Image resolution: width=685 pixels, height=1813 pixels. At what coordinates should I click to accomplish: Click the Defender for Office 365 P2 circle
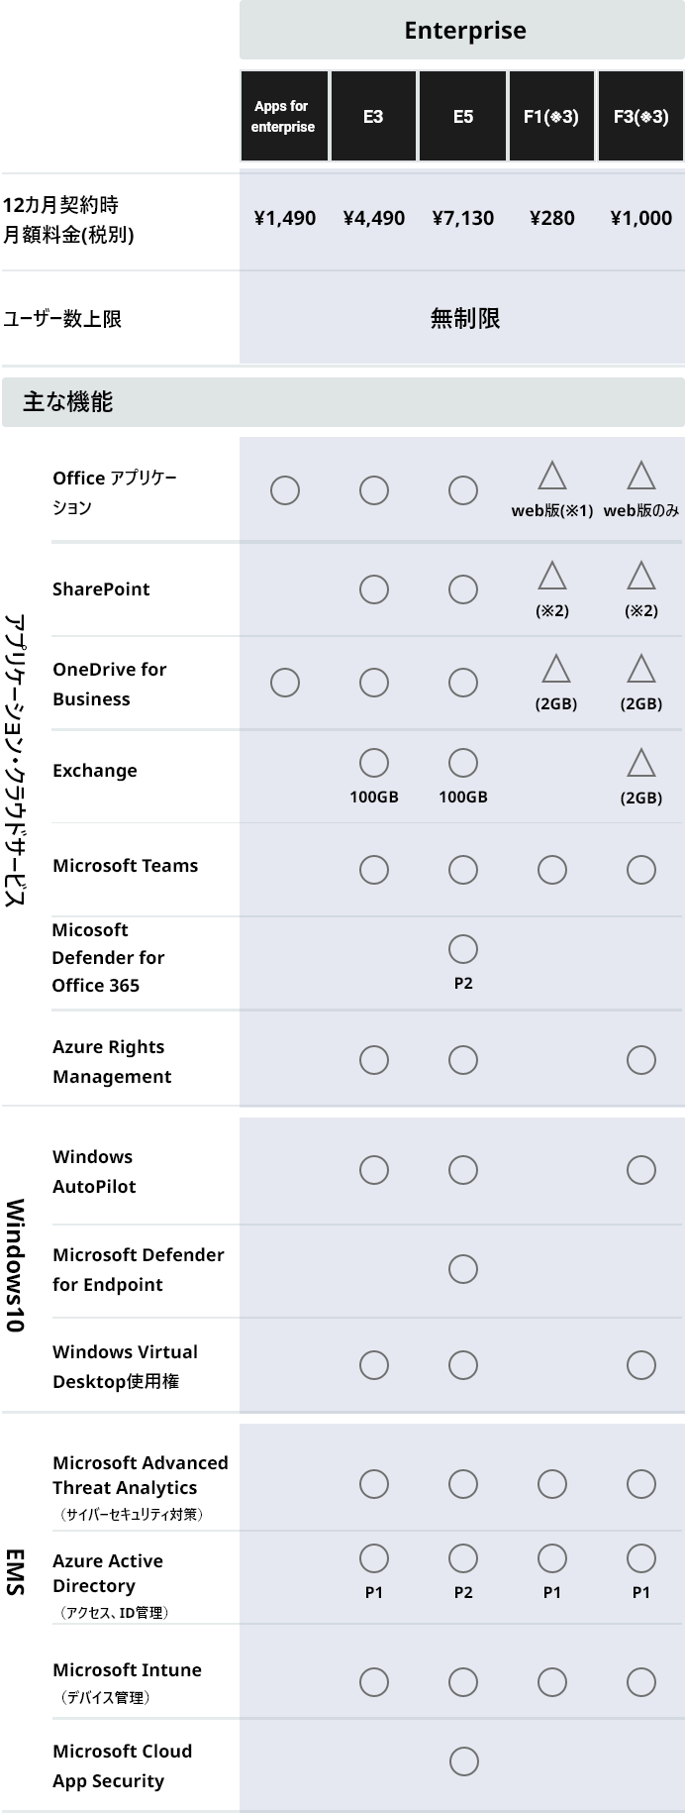click(463, 949)
